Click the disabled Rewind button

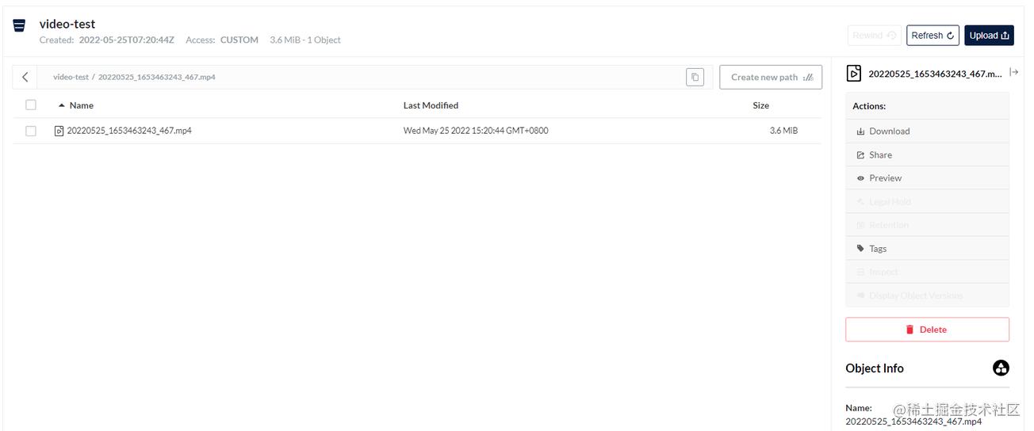point(874,36)
